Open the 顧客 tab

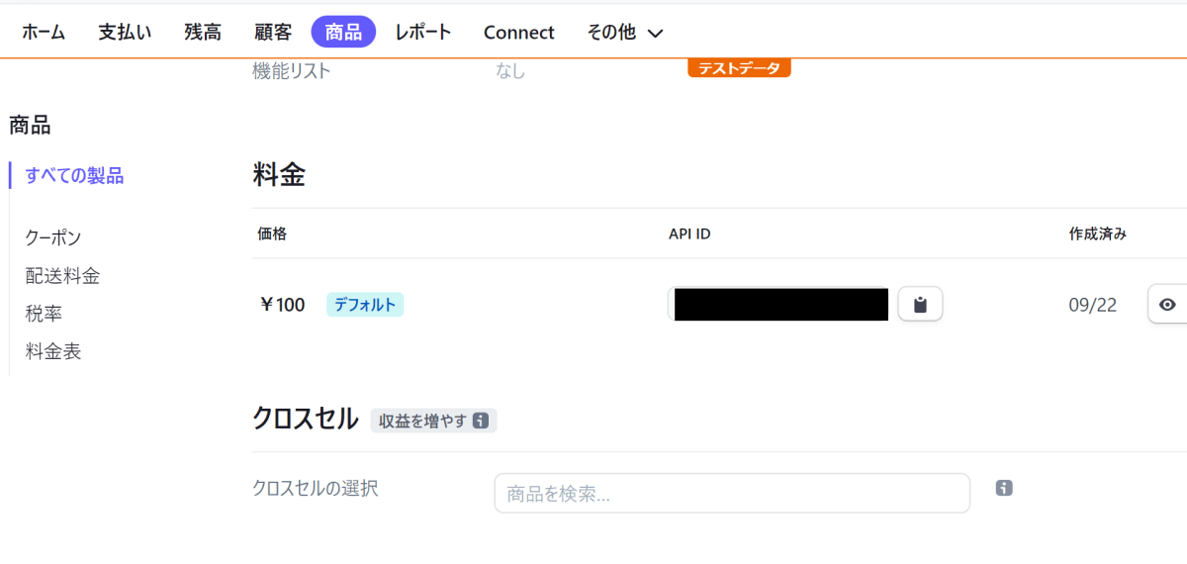pyautogui.click(x=273, y=33)
